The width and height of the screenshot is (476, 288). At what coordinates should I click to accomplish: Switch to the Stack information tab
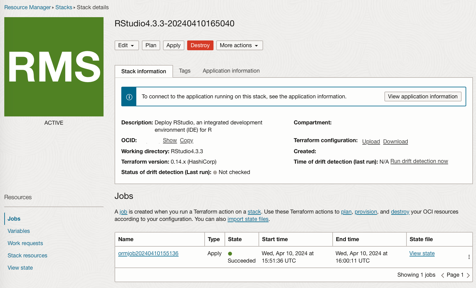click(x=144, y=71)
